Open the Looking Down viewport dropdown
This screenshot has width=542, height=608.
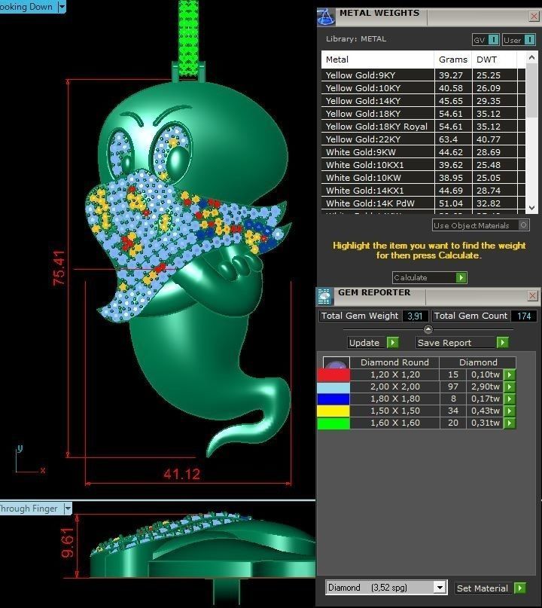(x=62, y=7)
